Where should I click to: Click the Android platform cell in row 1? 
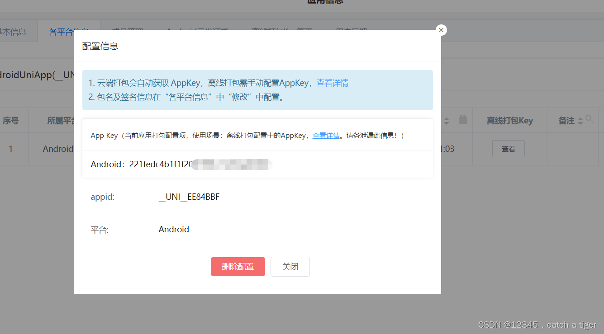[x=59, y=148]
